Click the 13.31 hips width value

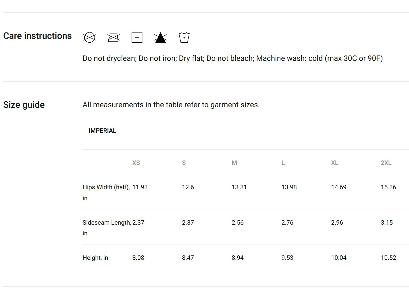239,187
